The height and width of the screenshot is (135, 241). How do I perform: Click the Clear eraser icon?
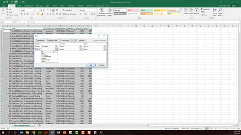[x=202, y=15]
